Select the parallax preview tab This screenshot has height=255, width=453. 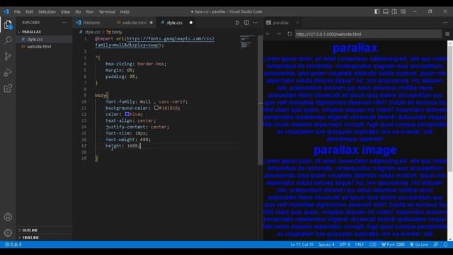[281, 23]
